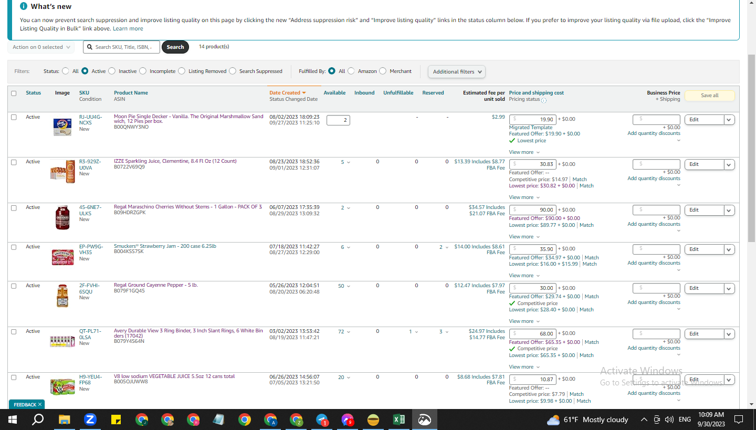Click the Regal Cayenne Pepper product image

point(62,296)
